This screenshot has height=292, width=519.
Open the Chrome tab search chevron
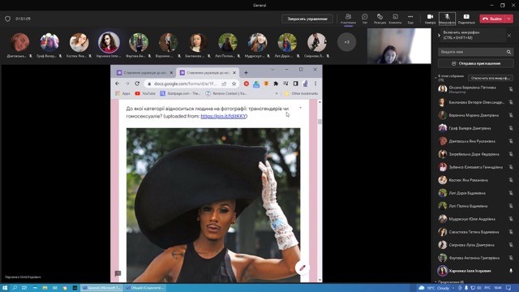tap(272, 70)
